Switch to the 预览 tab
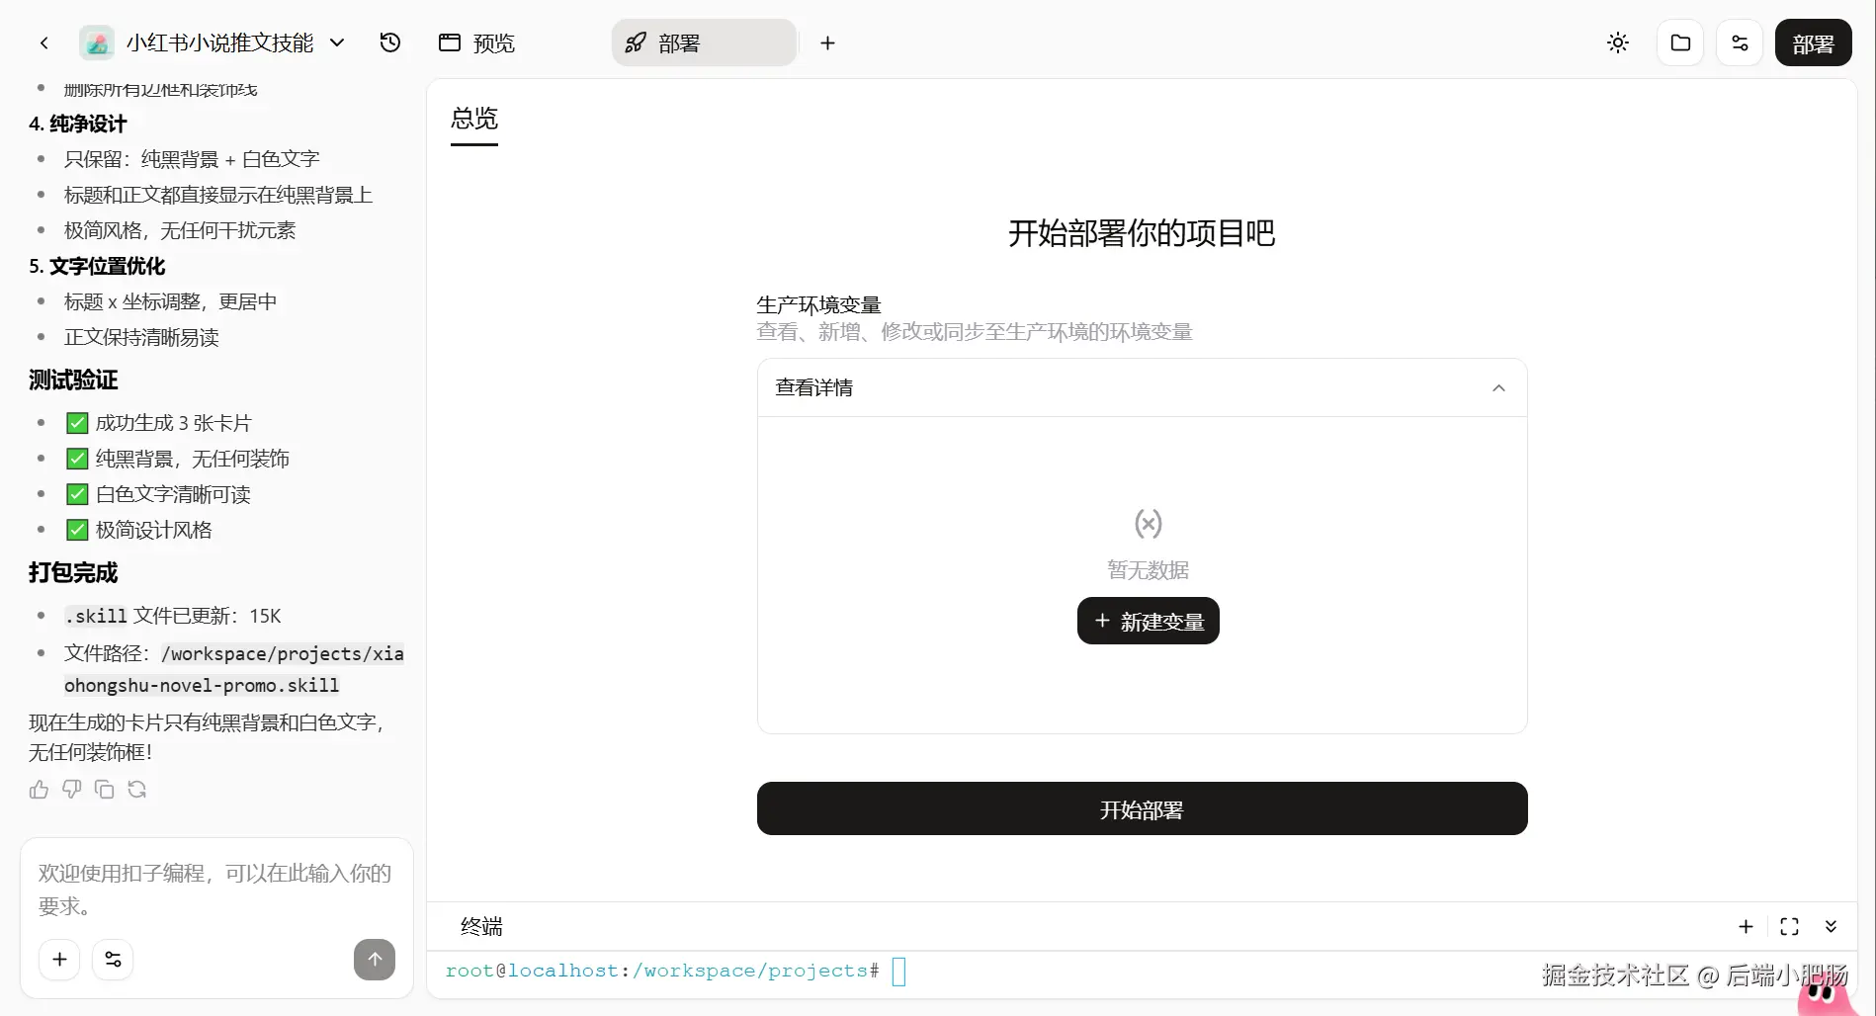Screen dimensions: 1876x1016 pos(477,42)
